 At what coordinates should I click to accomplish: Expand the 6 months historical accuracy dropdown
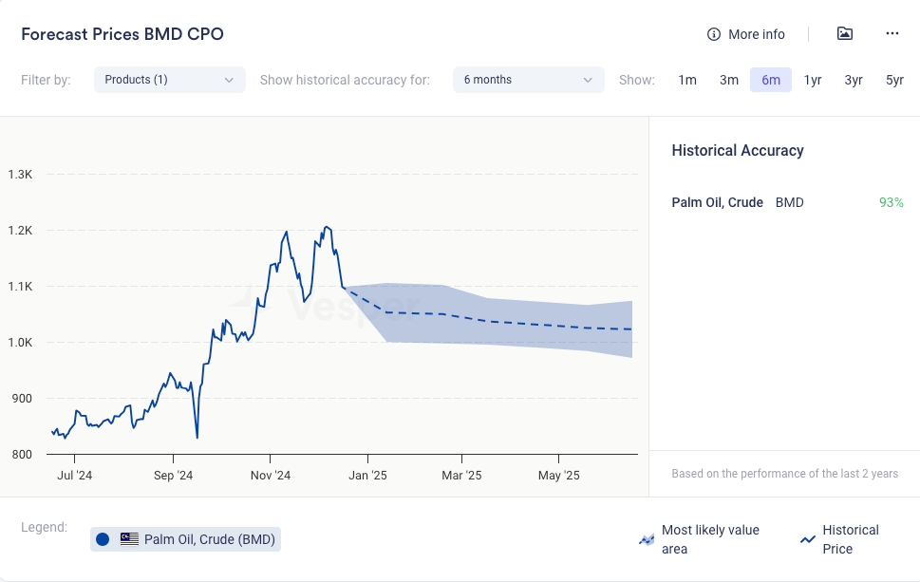528,80
